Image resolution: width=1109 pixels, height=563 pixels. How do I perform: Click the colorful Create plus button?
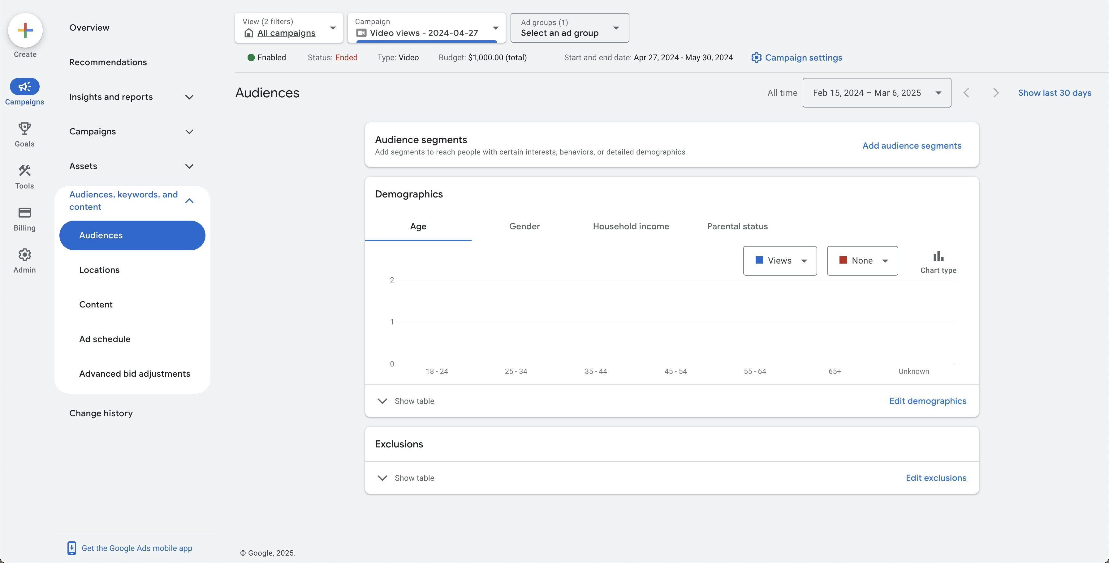pos(25,30)
